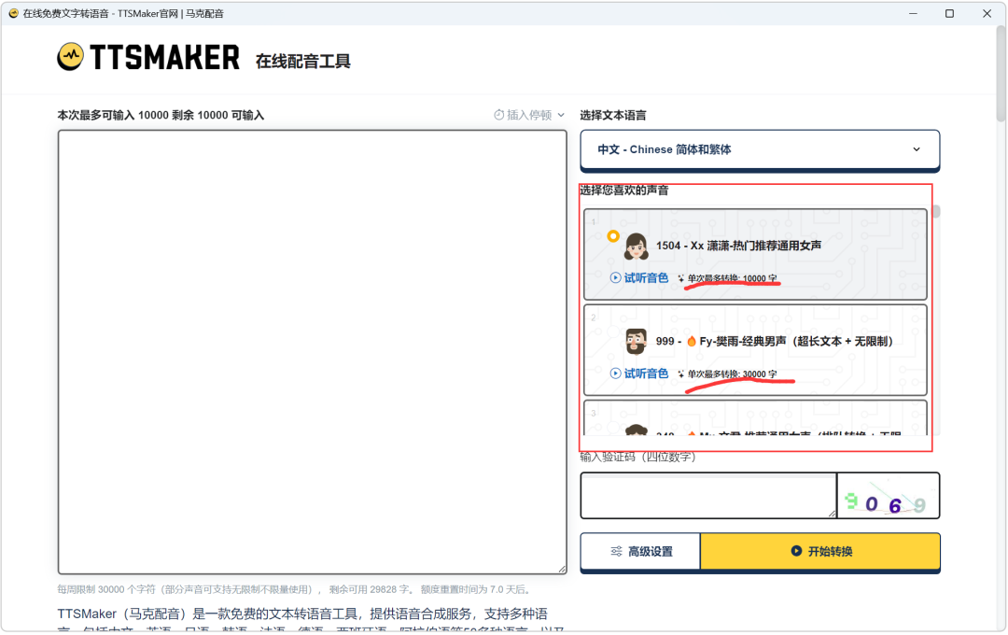Click the voice list scrollbar thumb
Viewport: 1008px width, 635px height.
[937, 212]
